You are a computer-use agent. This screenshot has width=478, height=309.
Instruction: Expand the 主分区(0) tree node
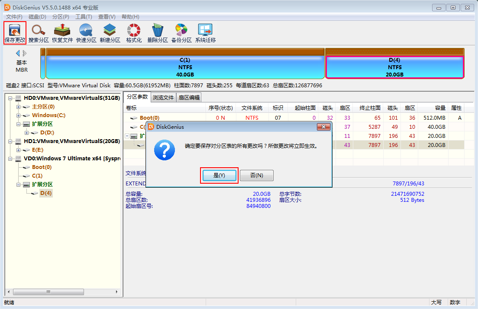[x=18, y=107]
